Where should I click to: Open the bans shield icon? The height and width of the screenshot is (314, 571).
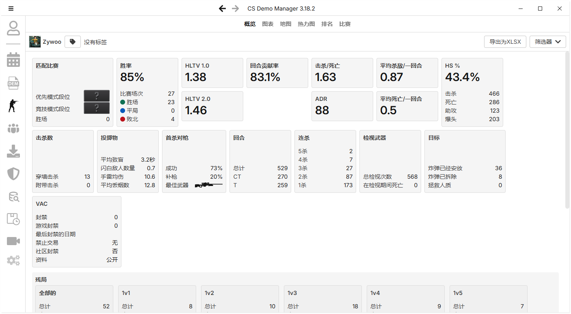tap(13, 174)
